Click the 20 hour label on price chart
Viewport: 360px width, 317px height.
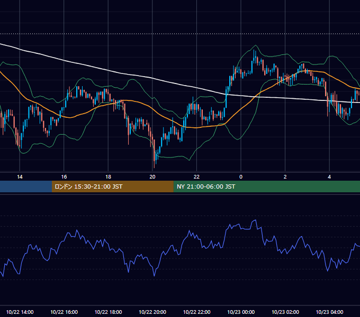(x=152, y=177)
